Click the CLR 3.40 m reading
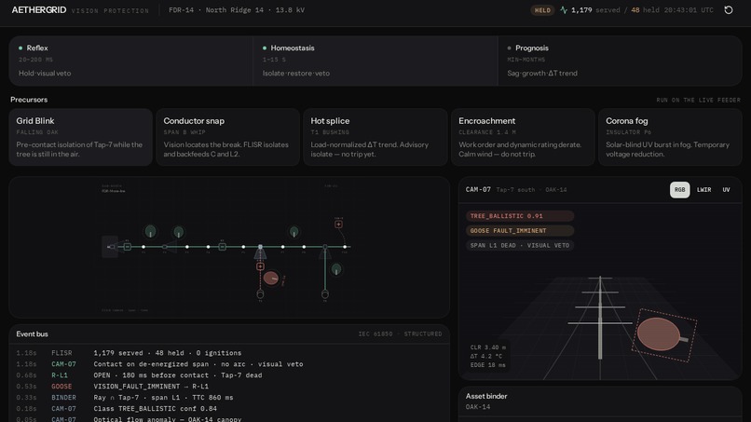This screenshot has width=751, height=422. click(487, 347)
